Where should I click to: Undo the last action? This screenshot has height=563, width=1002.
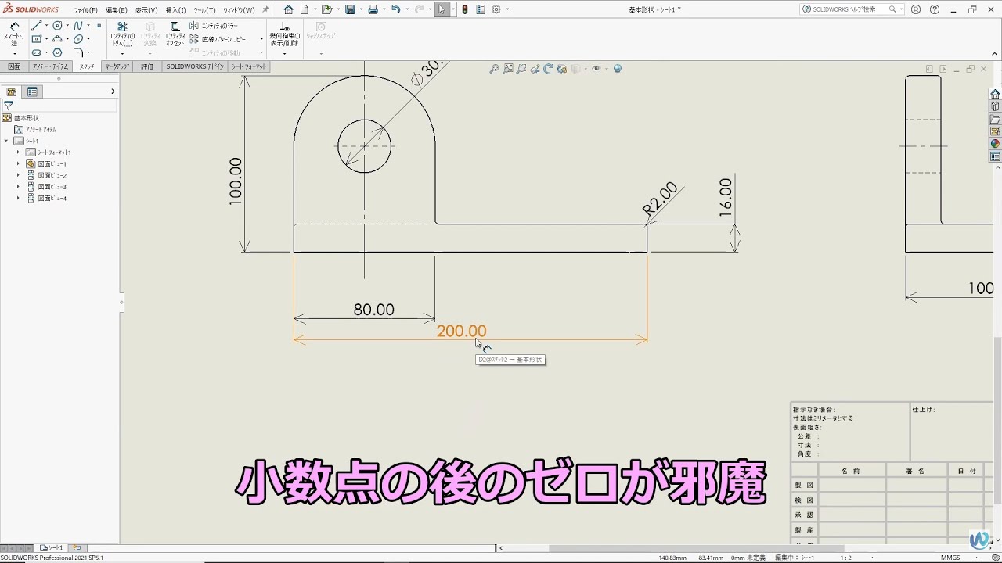coord(395,9)
